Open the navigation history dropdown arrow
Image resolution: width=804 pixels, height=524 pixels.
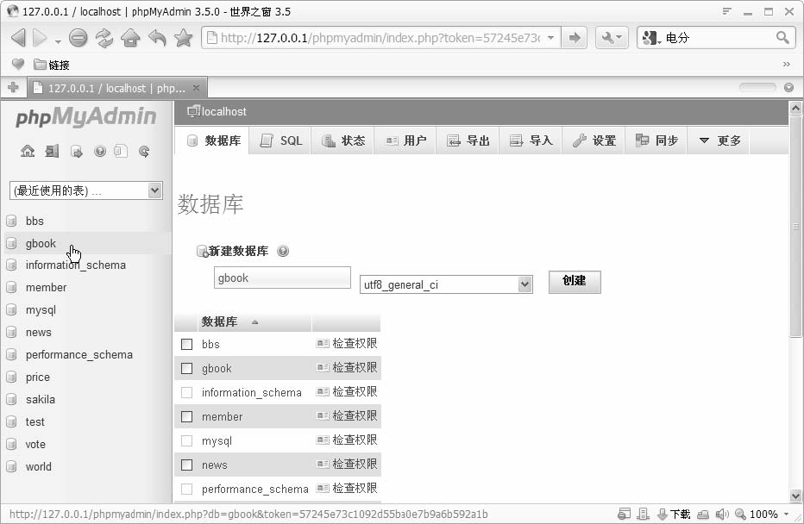(x=58, y=41)
